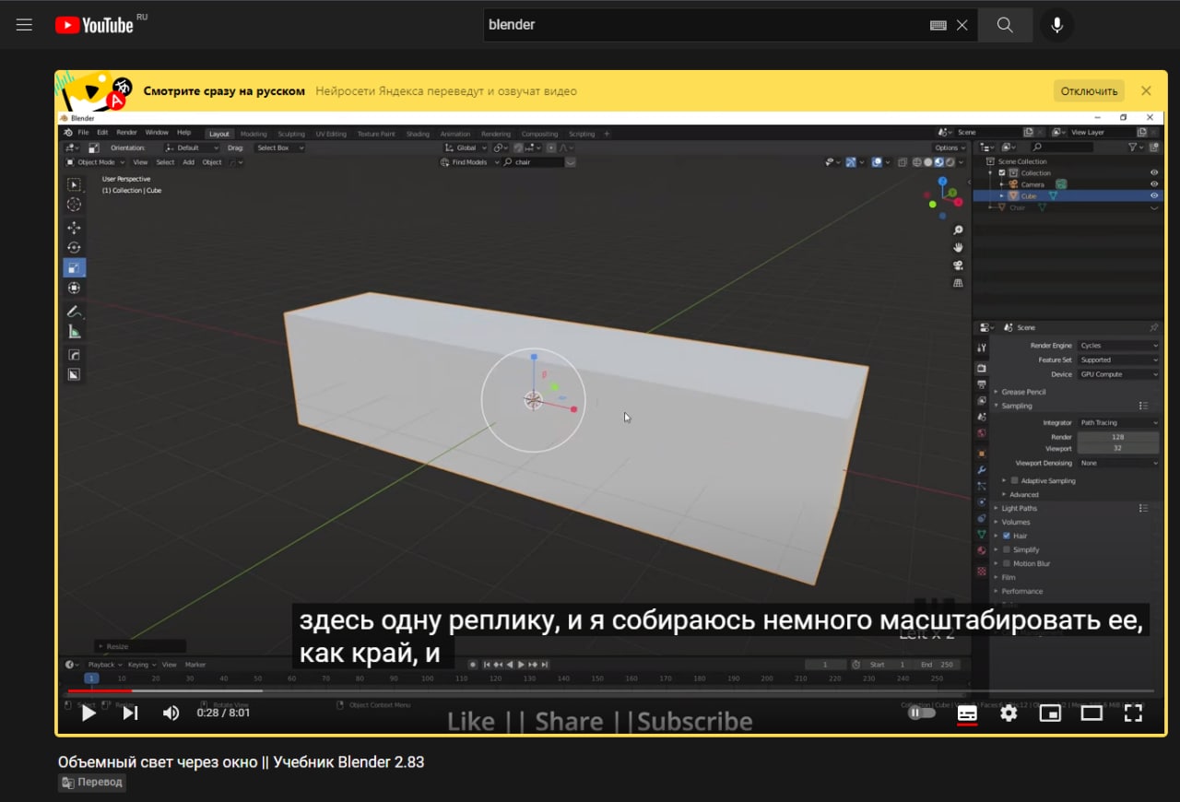Click the viewport zoom magnifier gizmo
The height and width of the screenshot is (802, 1180).
click(958, 230)
